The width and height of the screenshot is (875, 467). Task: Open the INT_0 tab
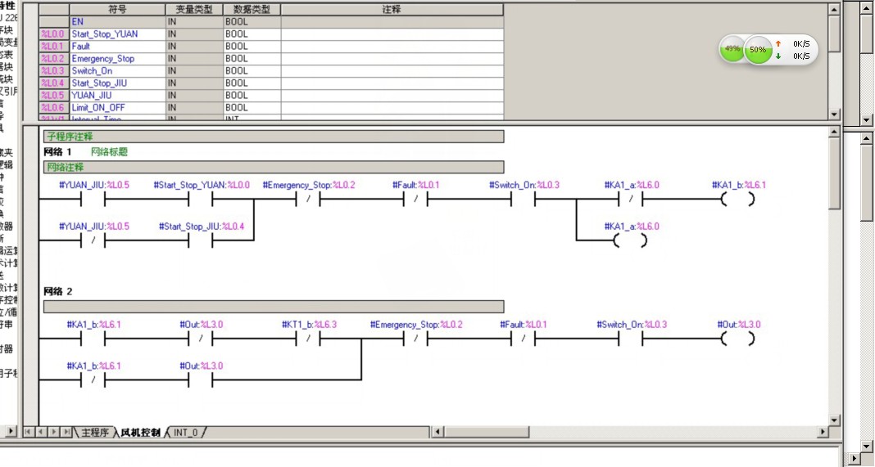(186, 432)
